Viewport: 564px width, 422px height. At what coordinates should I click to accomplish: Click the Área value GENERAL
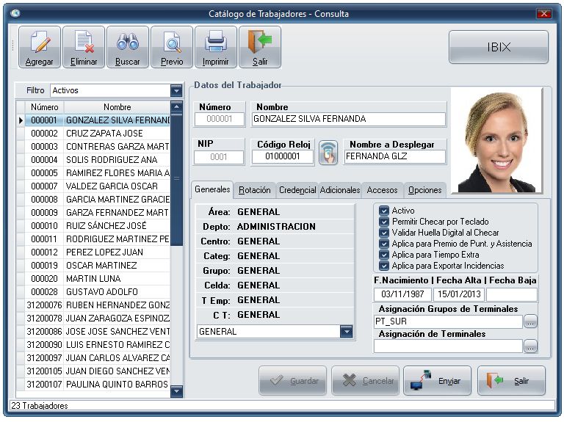click(258, 211)
